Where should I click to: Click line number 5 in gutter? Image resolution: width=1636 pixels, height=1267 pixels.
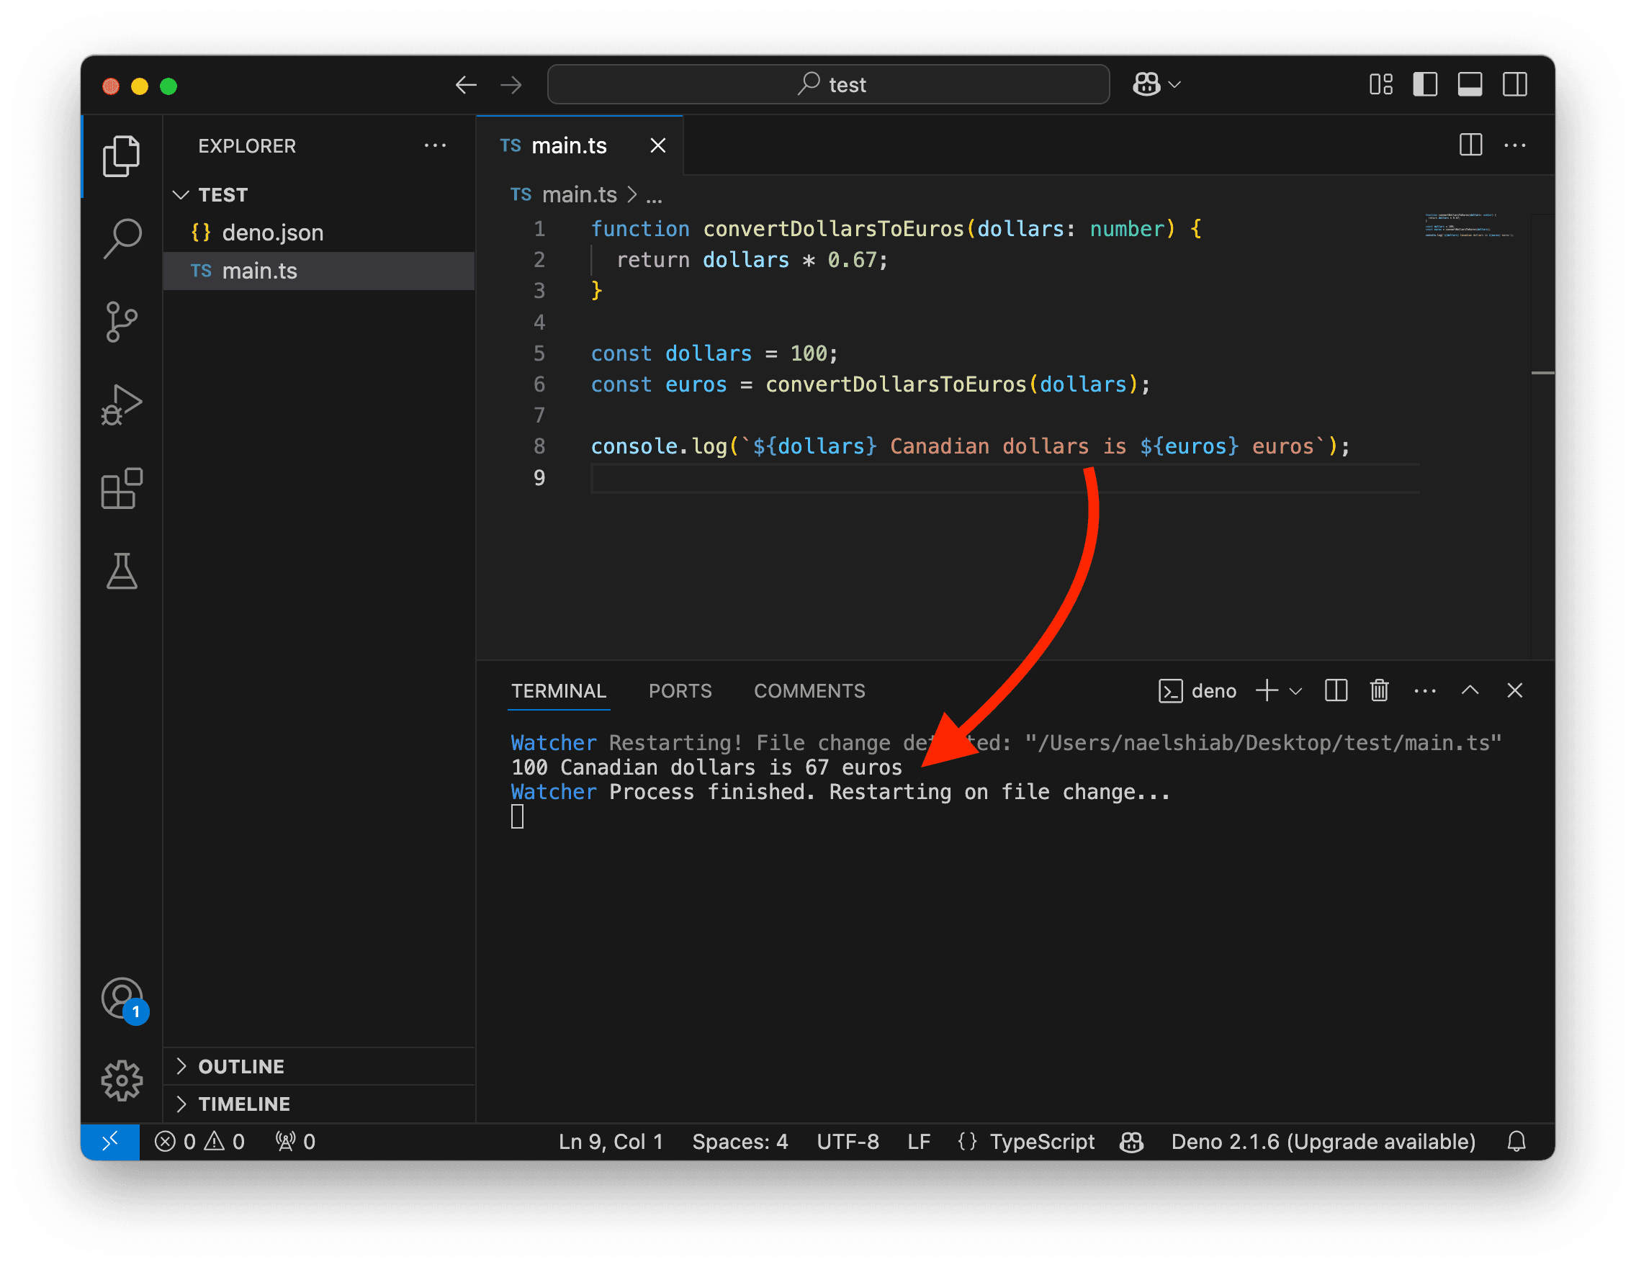539,353
